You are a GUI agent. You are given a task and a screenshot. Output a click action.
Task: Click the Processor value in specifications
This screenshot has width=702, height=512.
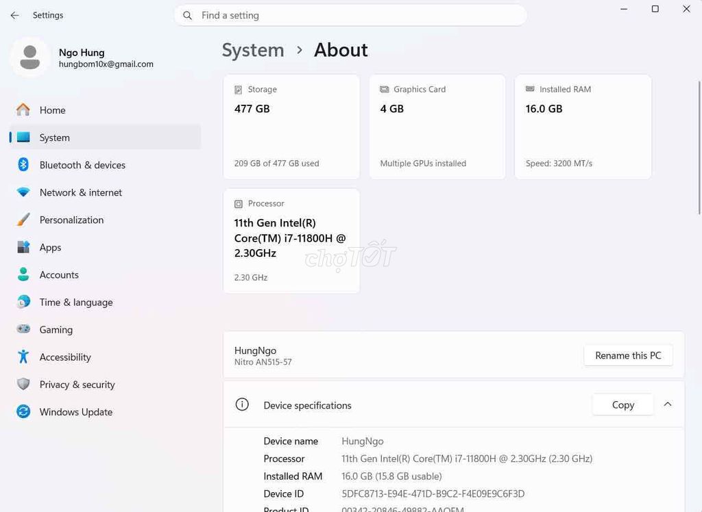click(467, 459)
